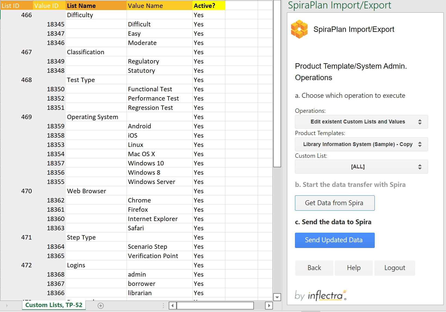Click the vertical scrollbar down arrow
446x312 pixels.
[x=277, y=297]
